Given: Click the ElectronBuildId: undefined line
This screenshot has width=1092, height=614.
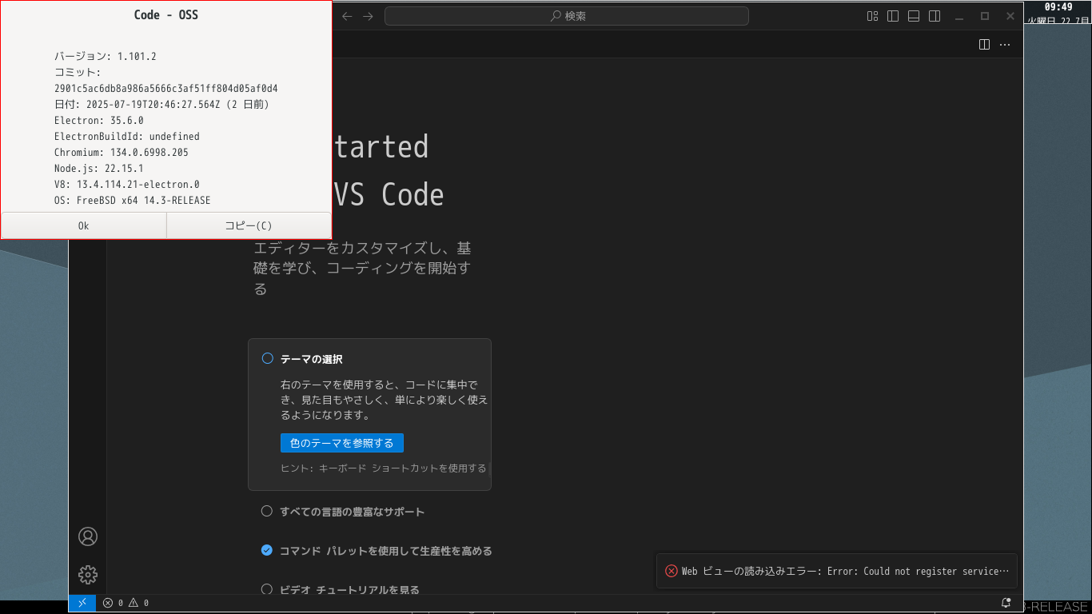Looking at the screenshot, I should pos(127,136).
